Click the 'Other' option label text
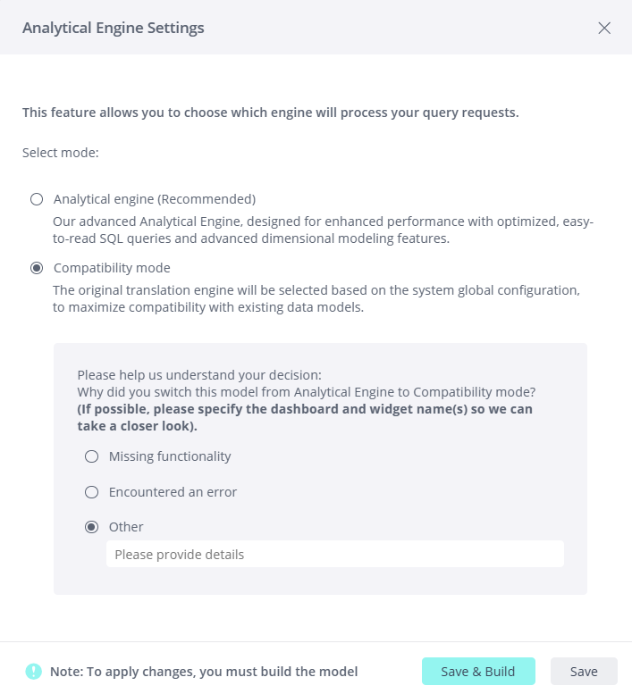Image resolution: width=632 pixels, height=694 pixels. (126, 527)
